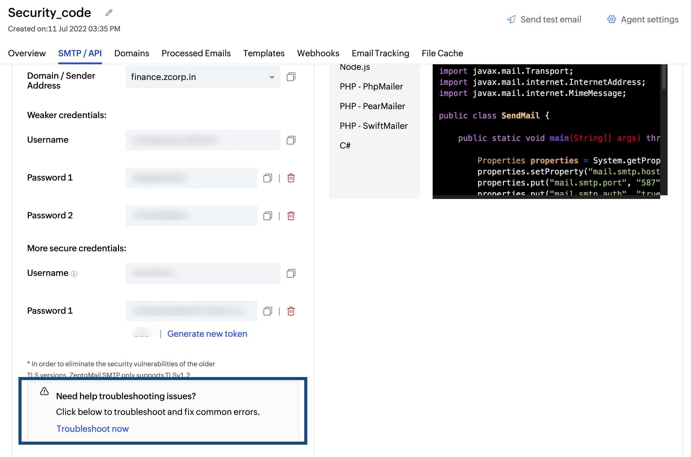691x457 pixels.
Task: Click the weaker Password 2 field
Action: click(191, 216)
